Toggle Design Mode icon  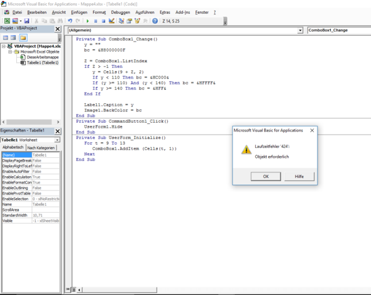pyautogui.click(x=111, y=21)
